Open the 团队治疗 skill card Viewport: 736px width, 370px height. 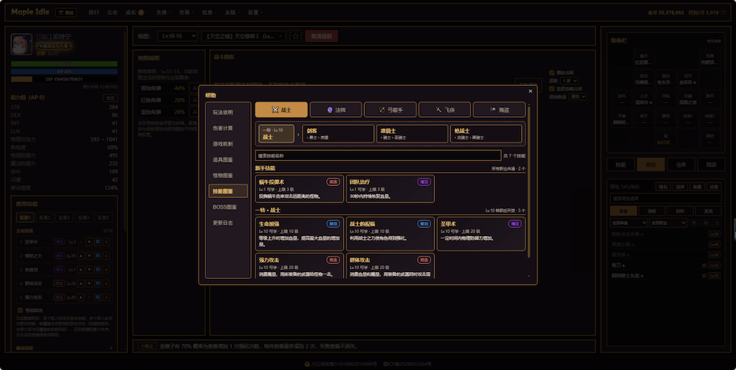coord(390,189)
